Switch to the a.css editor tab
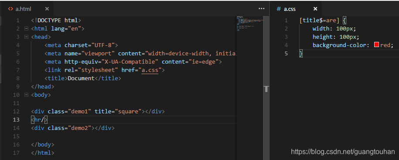This screenshot has width=399, height=160. pos(296,9)
